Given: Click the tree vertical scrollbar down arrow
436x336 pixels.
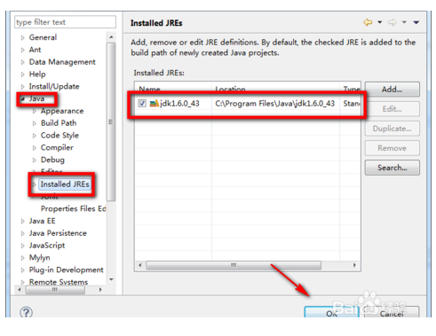Looking at the screenshot, I should click(111, 279).
